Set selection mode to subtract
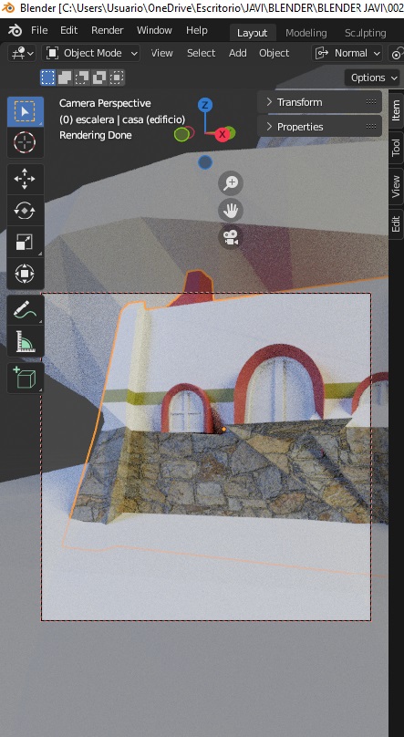 point(82,78)
